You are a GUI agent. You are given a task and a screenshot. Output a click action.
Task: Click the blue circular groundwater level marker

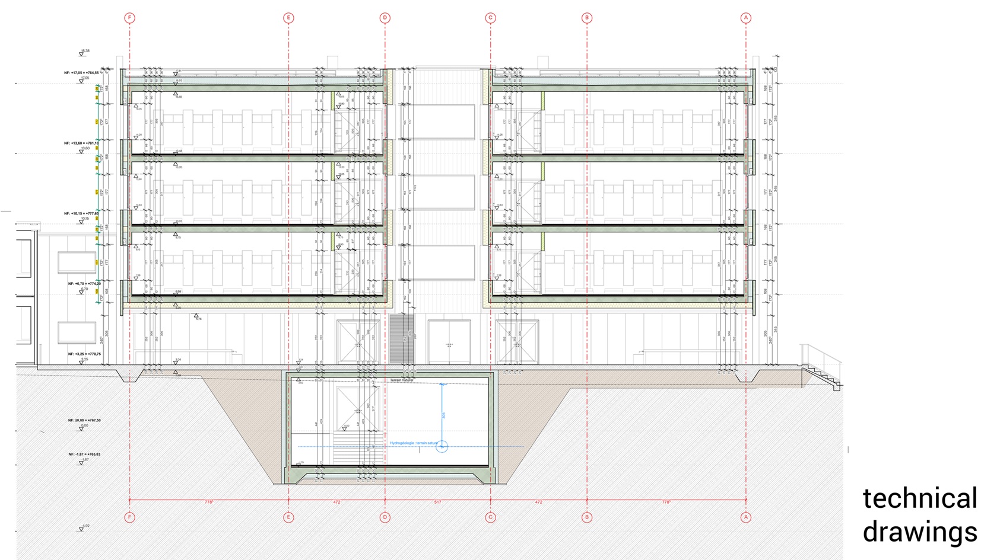442,446
